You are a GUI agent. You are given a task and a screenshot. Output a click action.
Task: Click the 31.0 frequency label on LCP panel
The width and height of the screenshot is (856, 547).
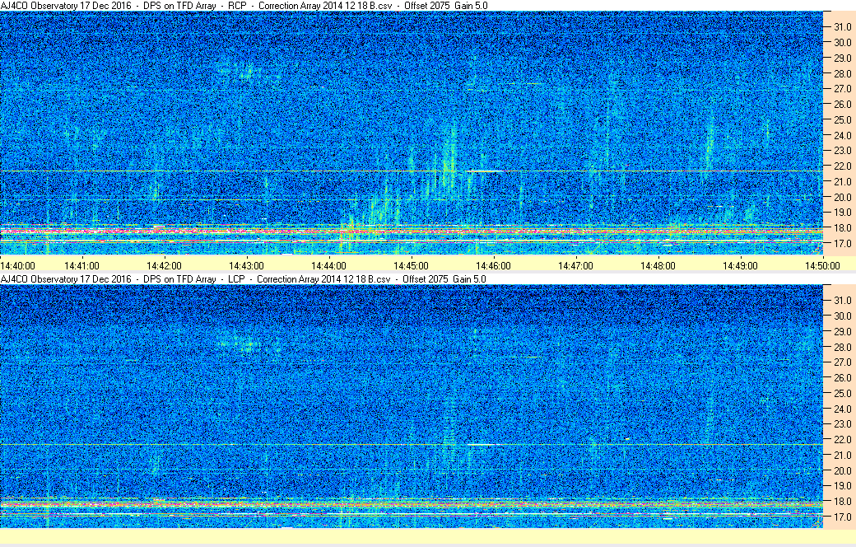(x=842, y=301)
